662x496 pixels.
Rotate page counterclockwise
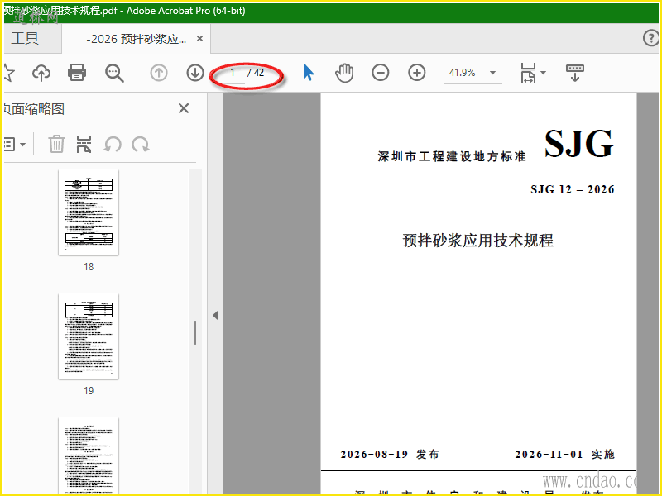(x=113, y=144)
